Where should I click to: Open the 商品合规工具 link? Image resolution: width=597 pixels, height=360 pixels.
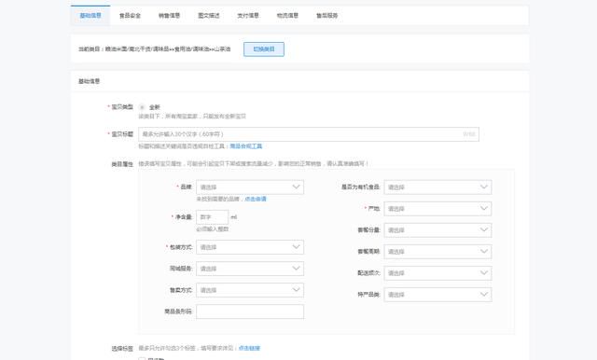coord(246,146)
